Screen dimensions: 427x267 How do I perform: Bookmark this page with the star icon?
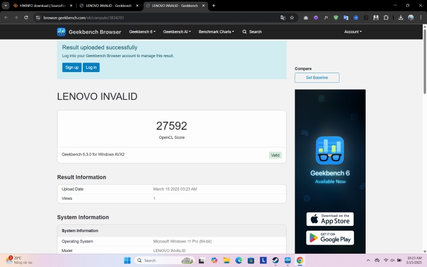292,18
